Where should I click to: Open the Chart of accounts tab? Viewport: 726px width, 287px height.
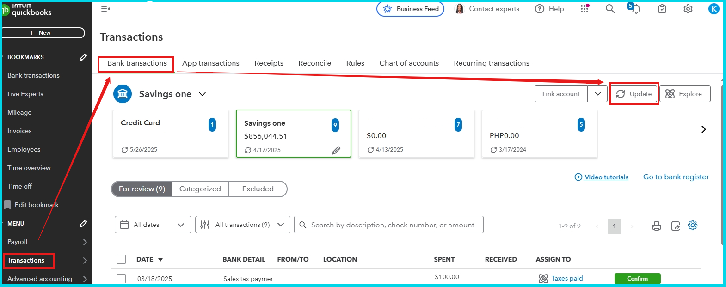click(x=409, y=63)
